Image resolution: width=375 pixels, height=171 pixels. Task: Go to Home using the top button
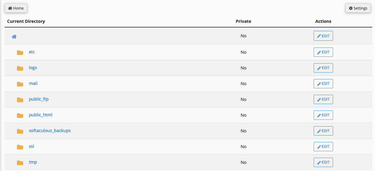16,8
